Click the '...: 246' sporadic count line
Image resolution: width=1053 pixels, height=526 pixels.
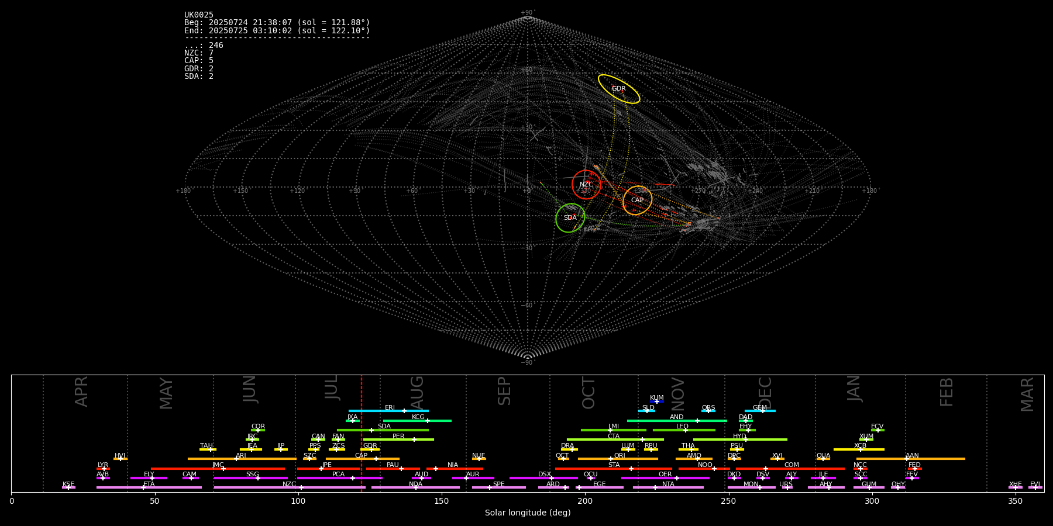204,46
